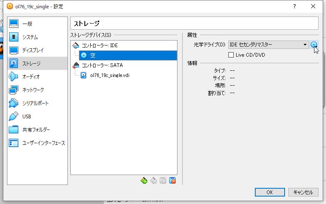The height and width of the screenshot is (204, 326).
Task: Select the empty 空 optical disc entry
Action: [128, 55]
